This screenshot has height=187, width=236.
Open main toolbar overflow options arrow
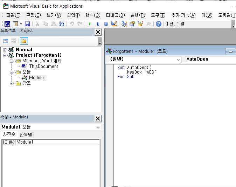(233, 25)
